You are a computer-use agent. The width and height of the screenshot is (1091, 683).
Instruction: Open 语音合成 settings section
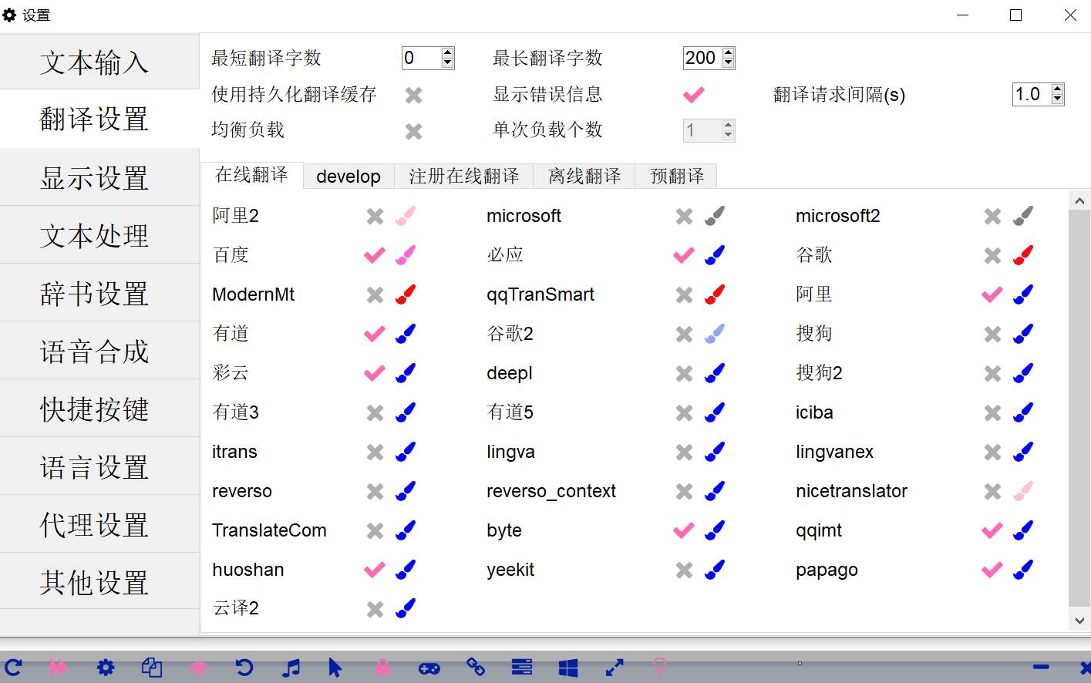pos(94,352)
